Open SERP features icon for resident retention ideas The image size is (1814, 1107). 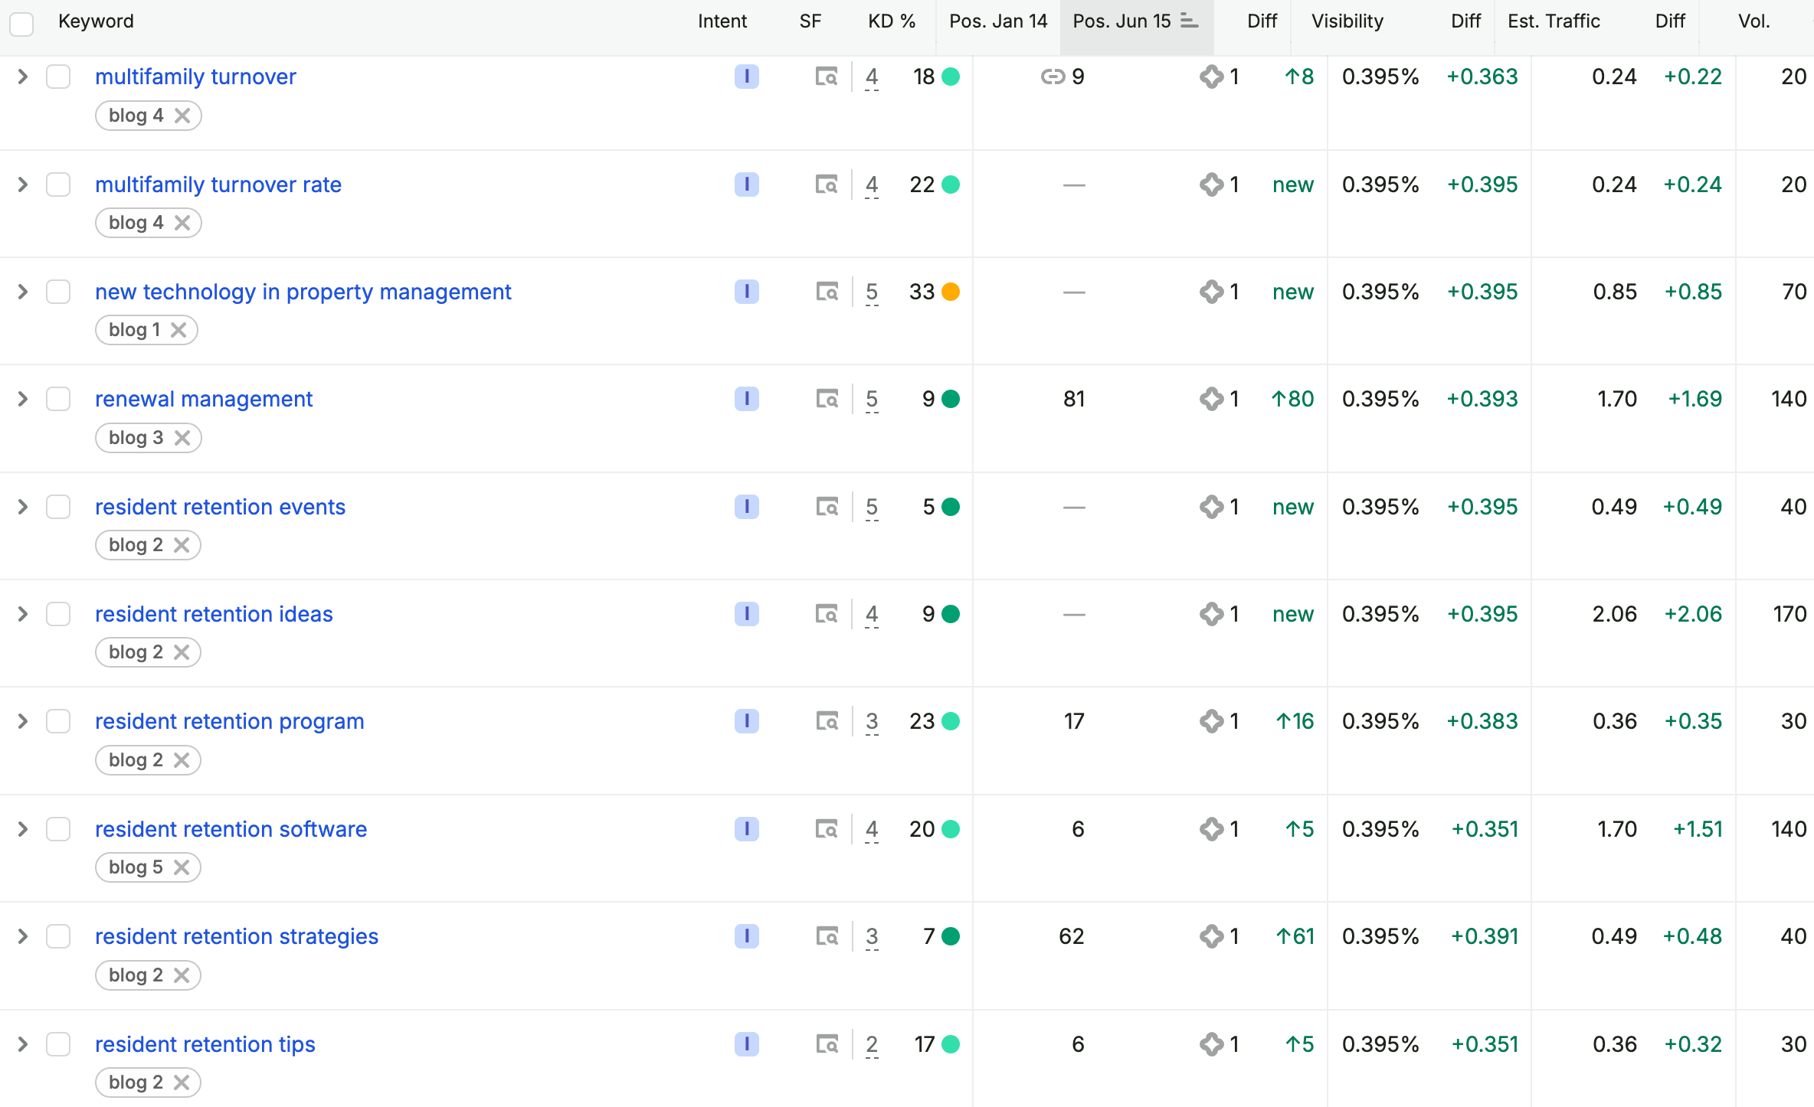point(827,614)
